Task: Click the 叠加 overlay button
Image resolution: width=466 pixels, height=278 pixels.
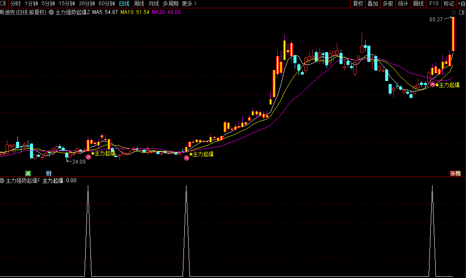Action: pyautogui.click(x=373, y=3)
